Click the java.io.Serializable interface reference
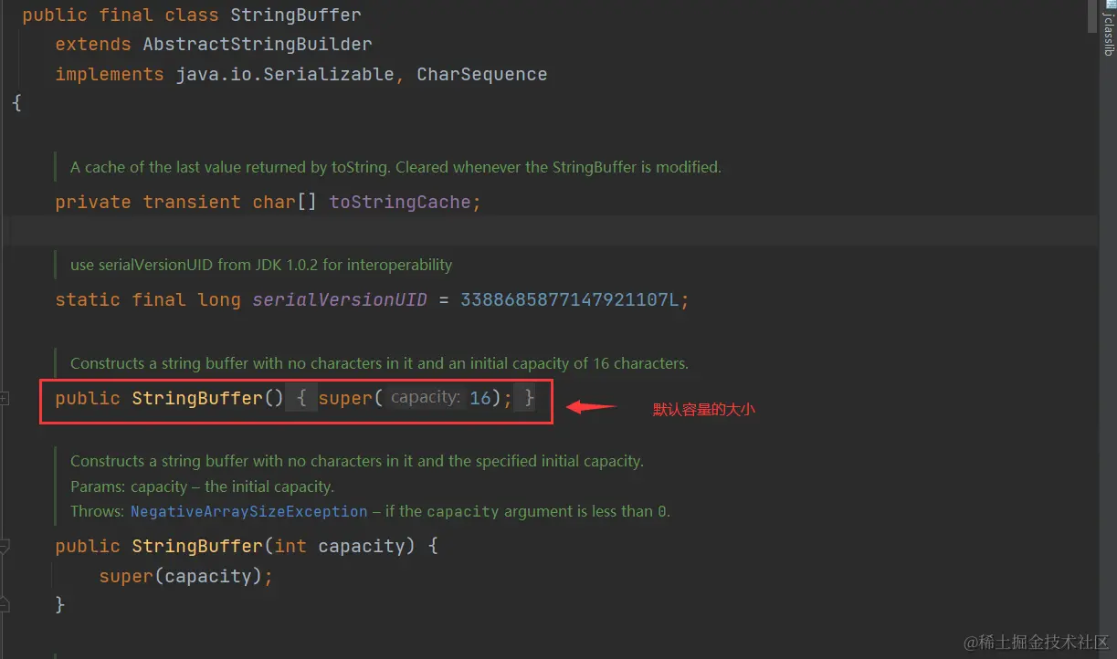The image size is (1117, 659). tap(285, 75)
